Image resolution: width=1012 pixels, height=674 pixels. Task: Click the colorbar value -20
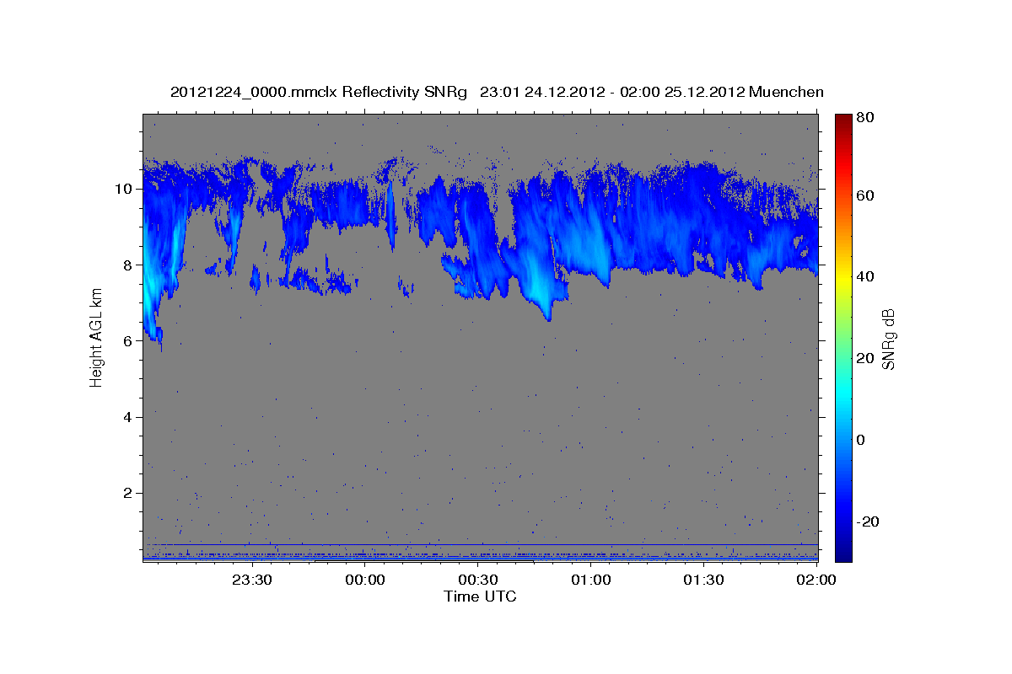(869, 522)
